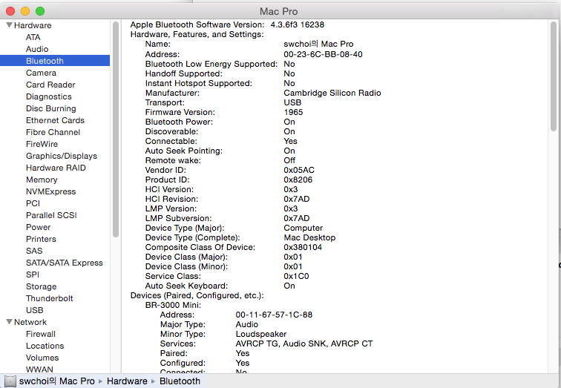The height and width of the screenshot is (388, 561).
Task: Click the address value 00-23-6C-BB-08-40
Action: click(x=323, y=54)
